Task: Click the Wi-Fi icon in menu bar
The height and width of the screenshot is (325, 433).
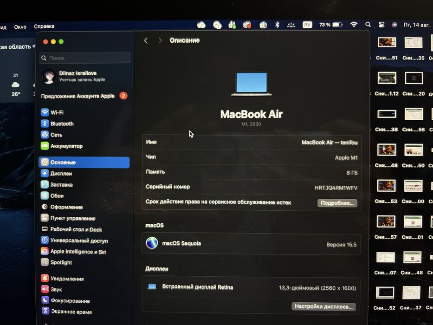Action: (x=354, y=25)
